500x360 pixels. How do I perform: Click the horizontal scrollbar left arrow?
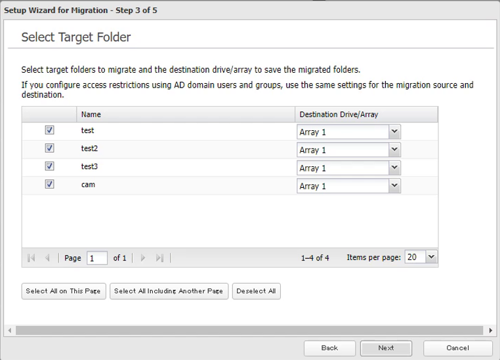click(x=9, y=330)
